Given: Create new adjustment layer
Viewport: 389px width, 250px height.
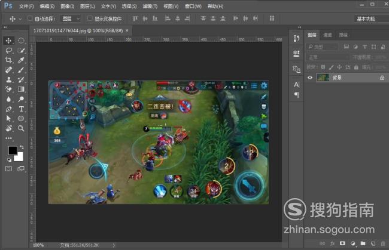Looking at the screenshot, I should click(352, 243).
